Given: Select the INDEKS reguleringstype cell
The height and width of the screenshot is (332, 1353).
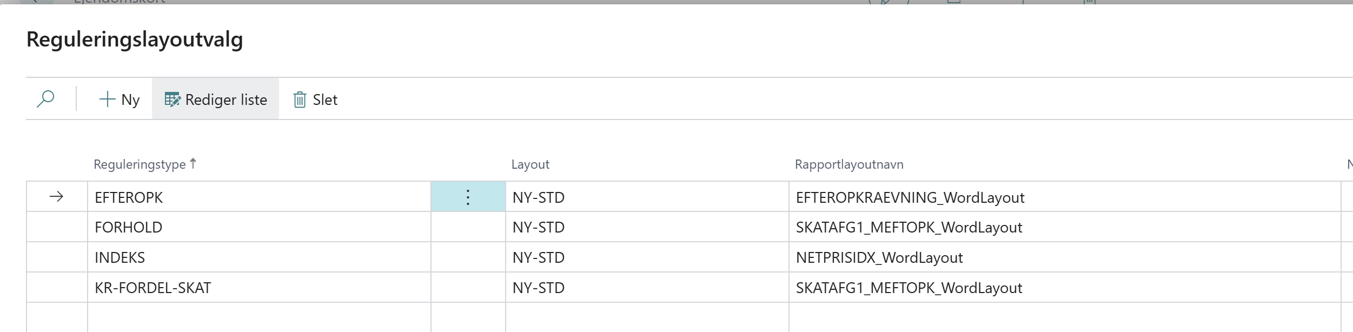Looking at the screenshot, I should pyautogui.click(x=259, y=257).
